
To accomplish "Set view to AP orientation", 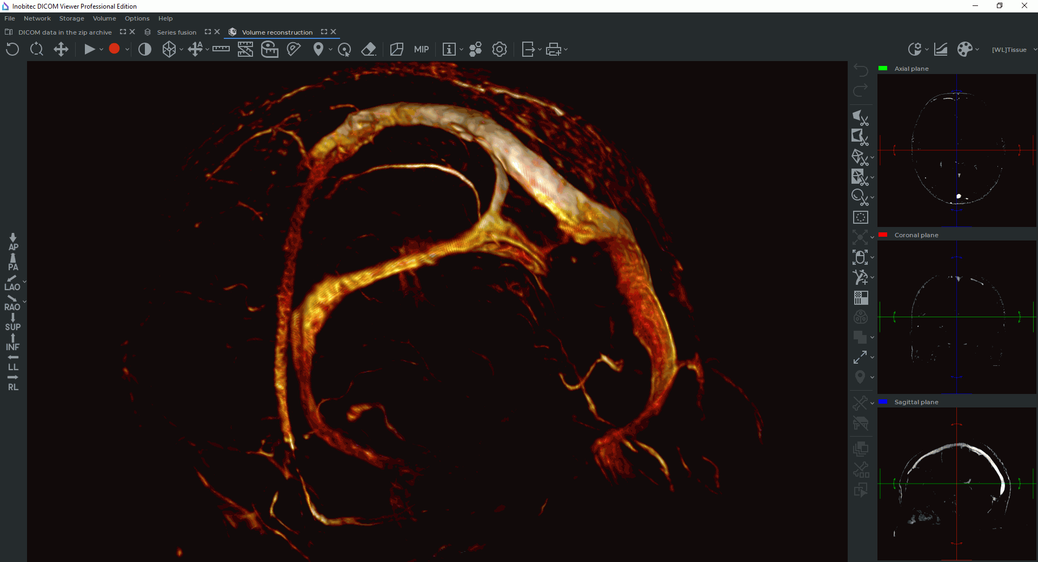I will tap(13, 242).
